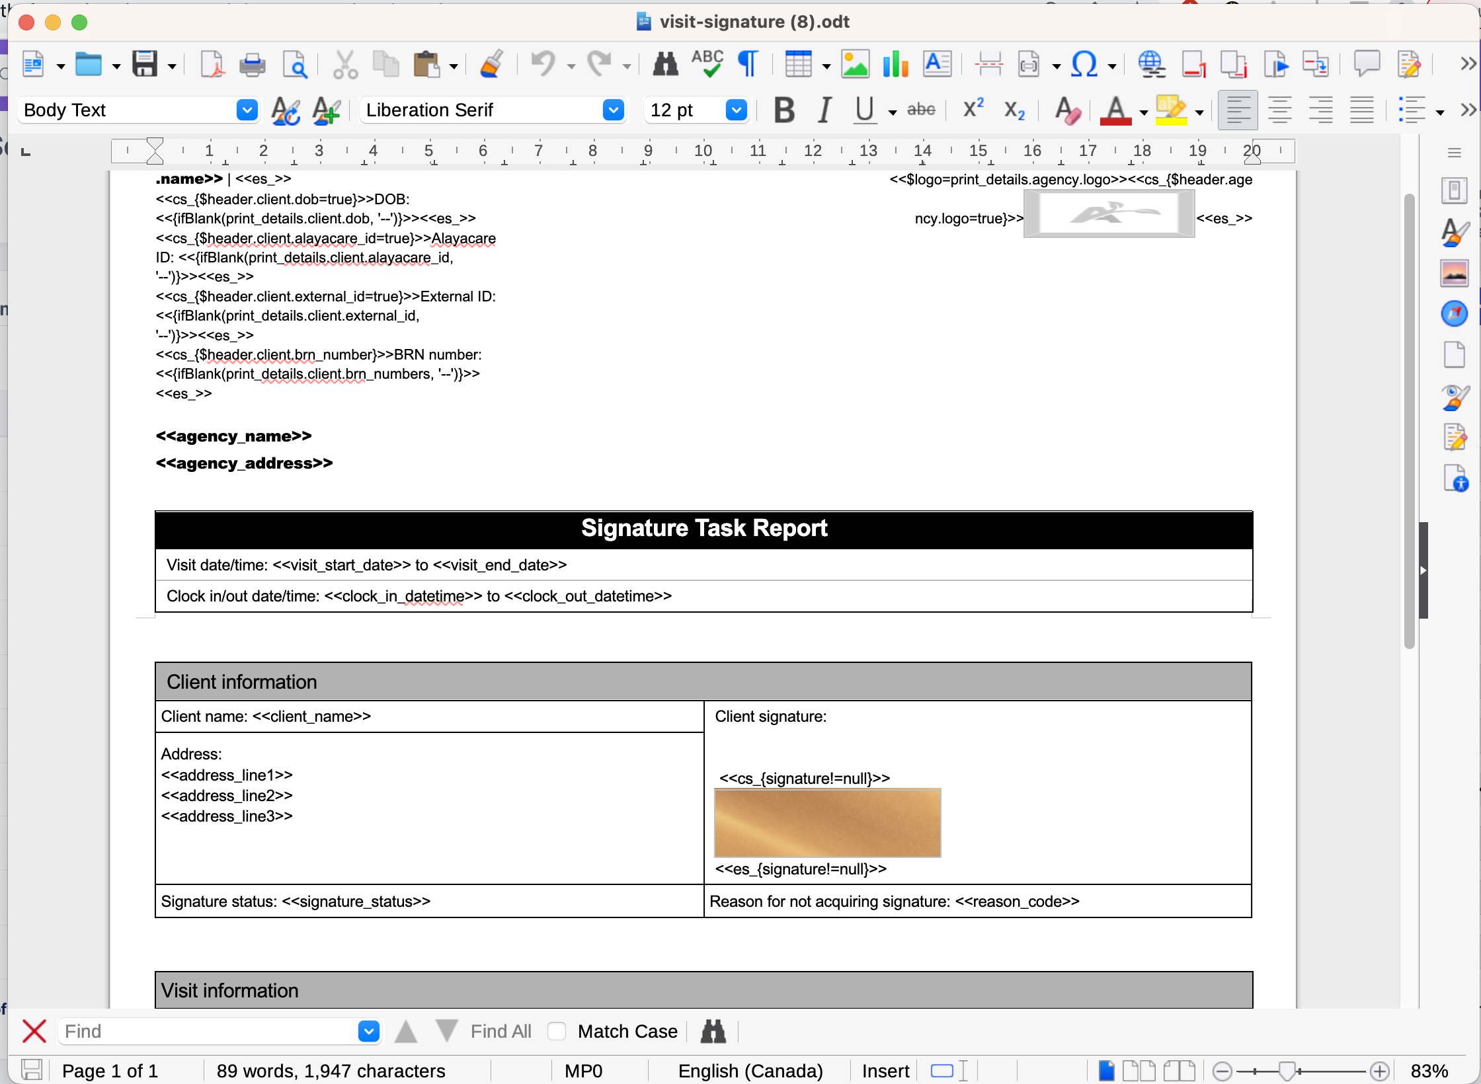Image resolution: width=1481 pixels, height=1084 pixels.
Task: Open sidebar Styles deck
Action: pyautogui.click(x=1455, y=232)
